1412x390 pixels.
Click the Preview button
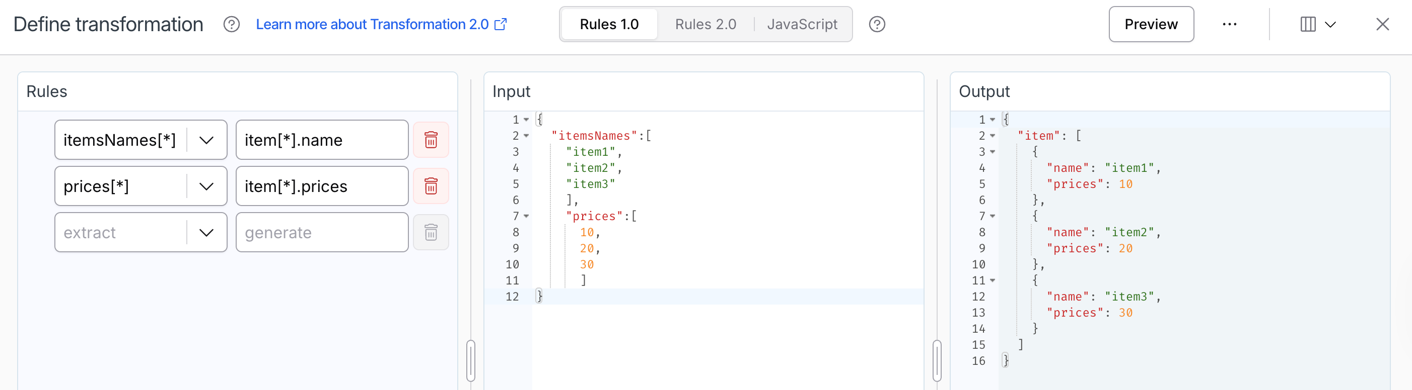(x=1151, y=25)
